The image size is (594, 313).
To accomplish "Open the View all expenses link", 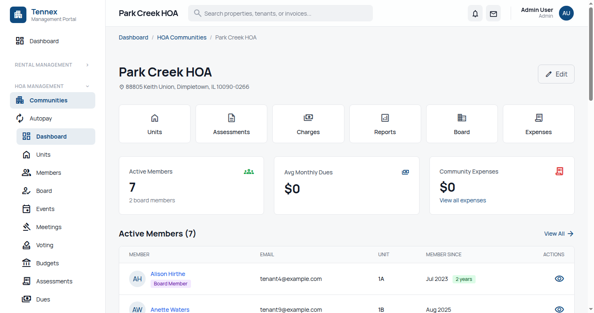I will coord(462,200).
